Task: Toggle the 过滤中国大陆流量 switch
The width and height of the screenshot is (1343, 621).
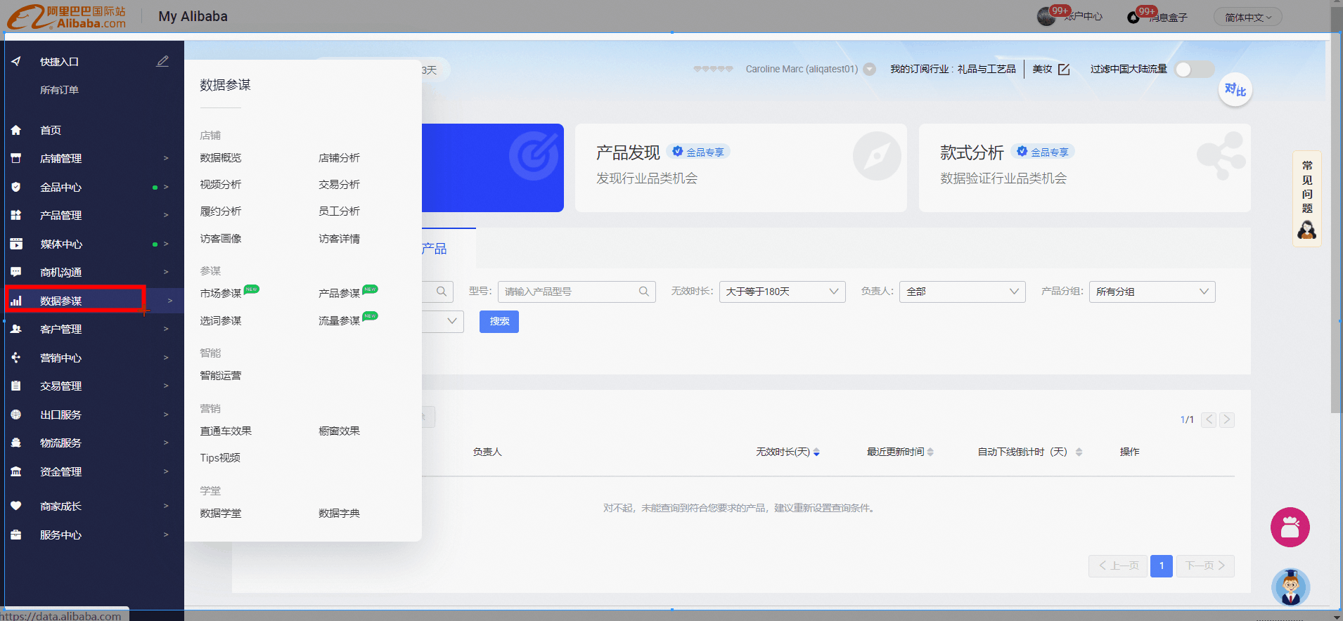Action: 1195,69
